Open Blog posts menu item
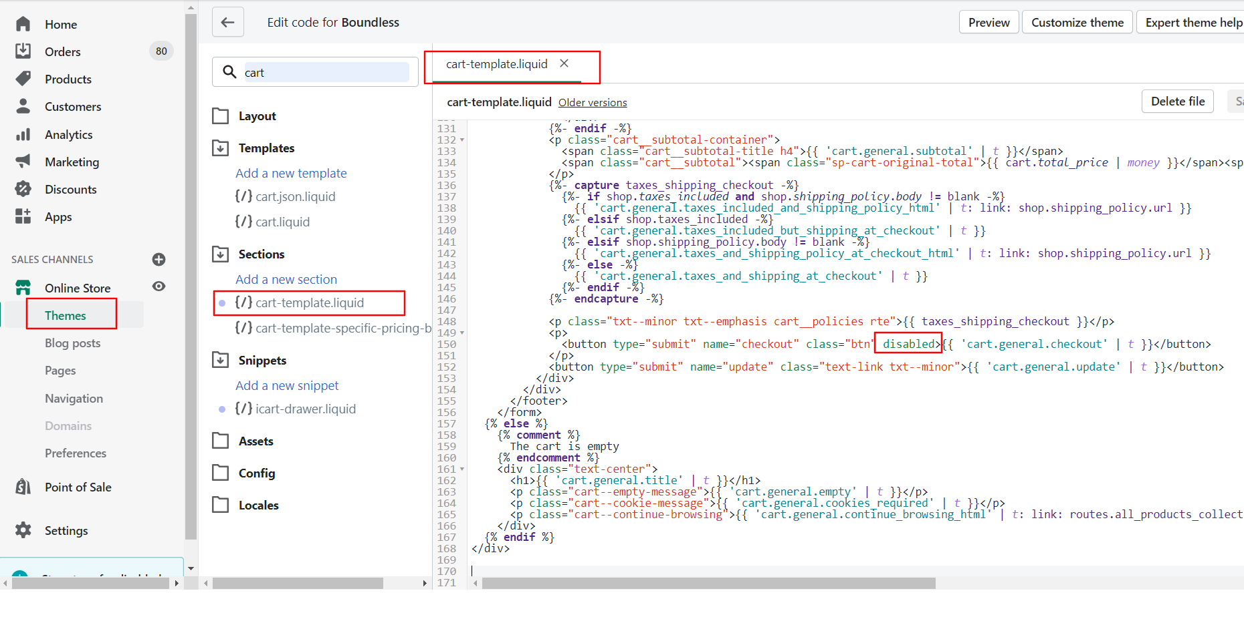Screen dimensions: 1244x617 coord(73,343)
